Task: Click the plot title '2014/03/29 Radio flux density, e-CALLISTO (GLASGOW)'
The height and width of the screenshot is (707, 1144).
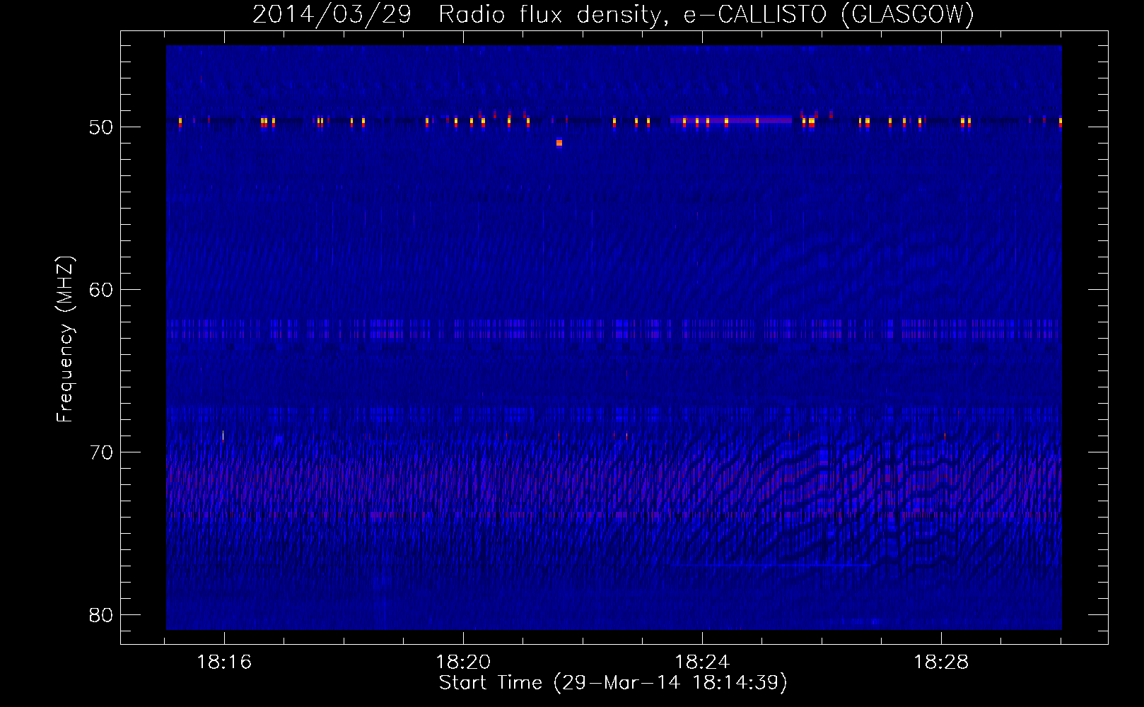Action: click(x=613, y=14)
